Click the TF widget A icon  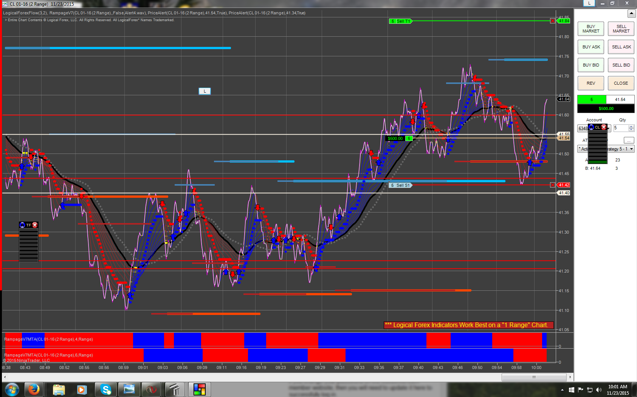(22, 225)
